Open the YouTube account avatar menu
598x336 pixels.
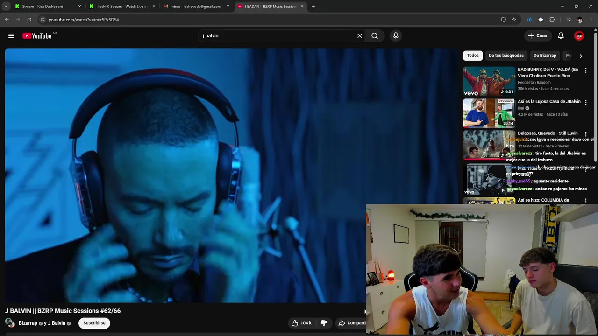click(579, 35)
